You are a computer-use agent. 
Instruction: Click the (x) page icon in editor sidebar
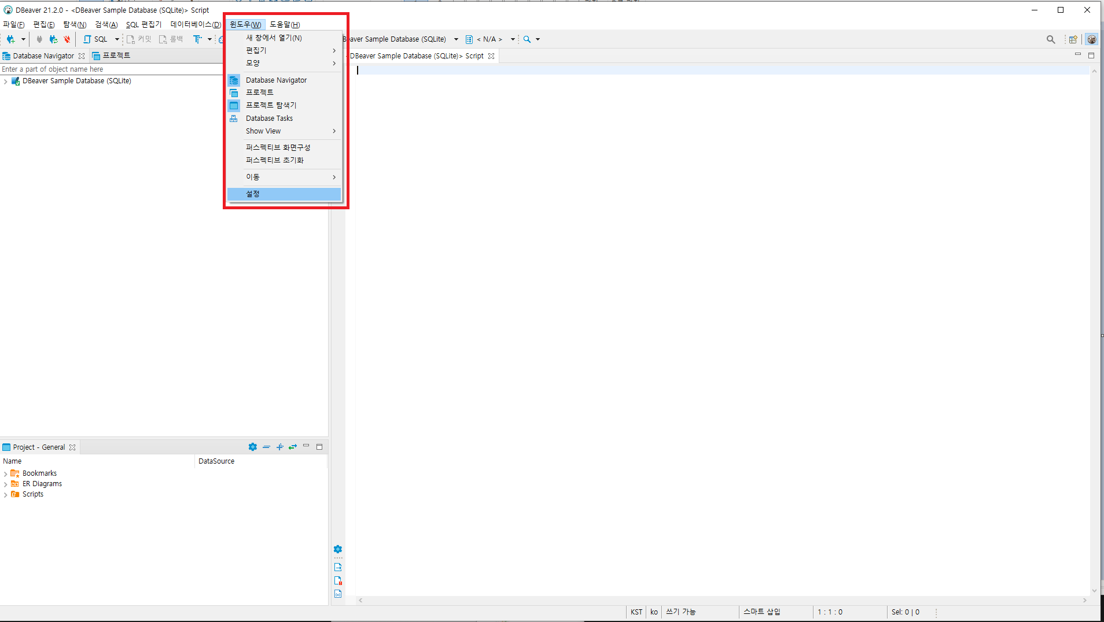point(338,594)
